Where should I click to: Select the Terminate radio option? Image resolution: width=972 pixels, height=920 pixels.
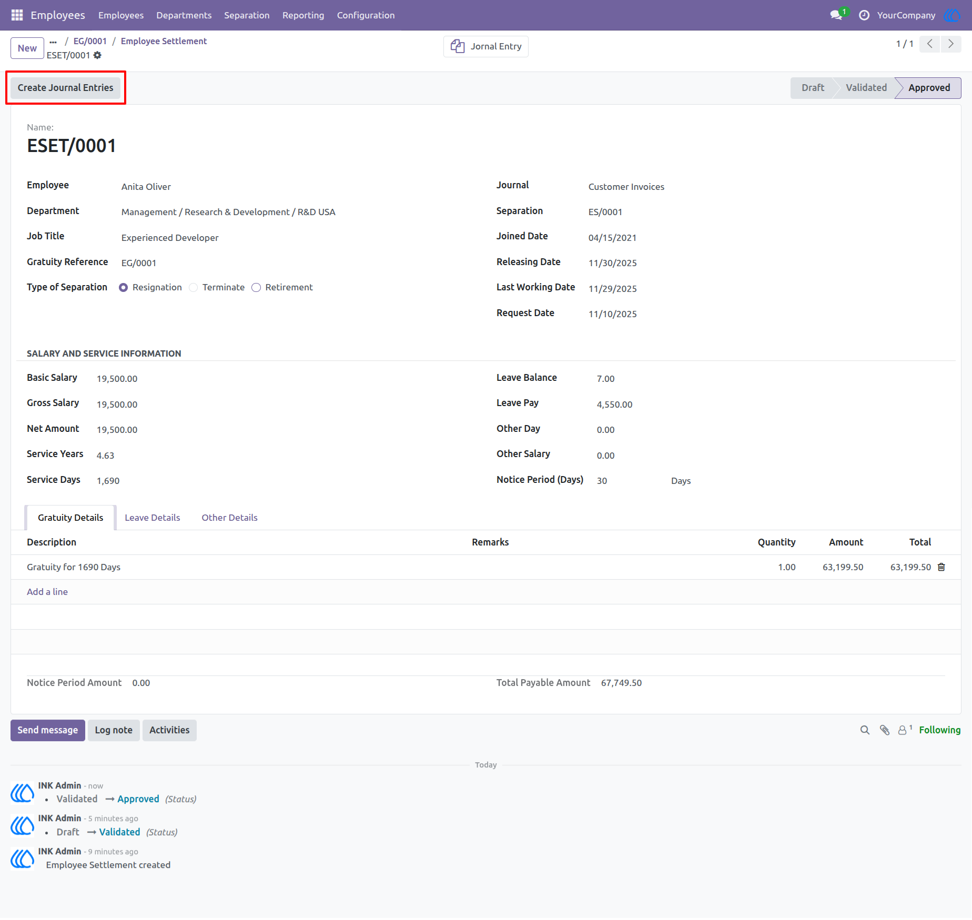tap(194, 288)
